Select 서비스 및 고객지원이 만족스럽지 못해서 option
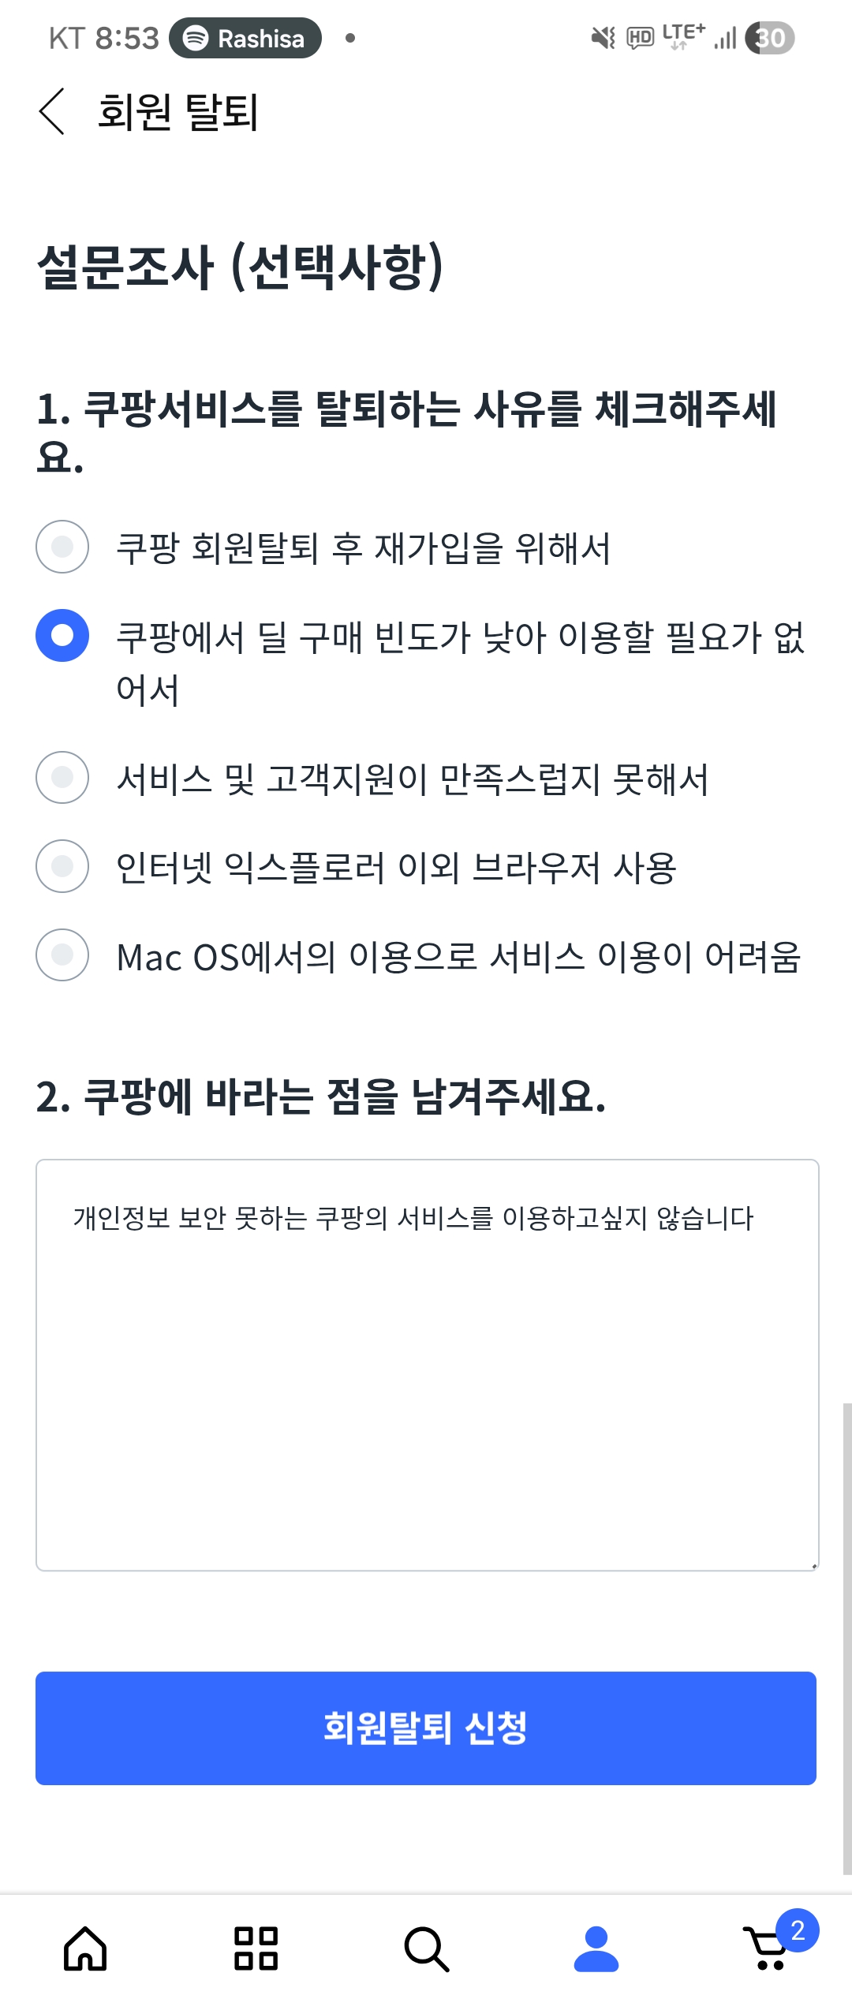Screen dimensions: 852x2010 62,778
